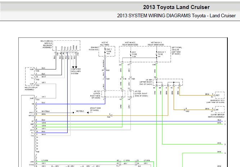
Task: Click the 'F63' connector label
Action: click(x=109, y=117)
